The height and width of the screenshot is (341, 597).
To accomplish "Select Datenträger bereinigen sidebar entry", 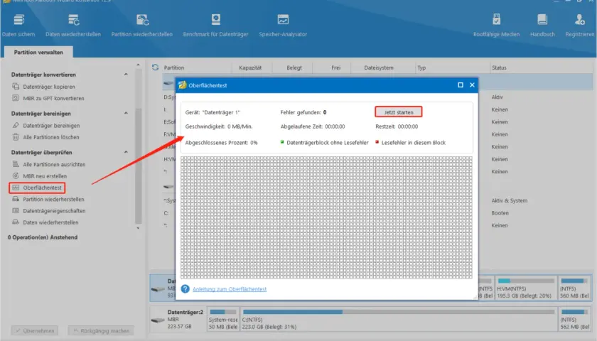I will [45, 126].
